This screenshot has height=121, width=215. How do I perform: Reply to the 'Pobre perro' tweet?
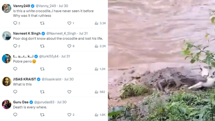[x=15, y=69]
